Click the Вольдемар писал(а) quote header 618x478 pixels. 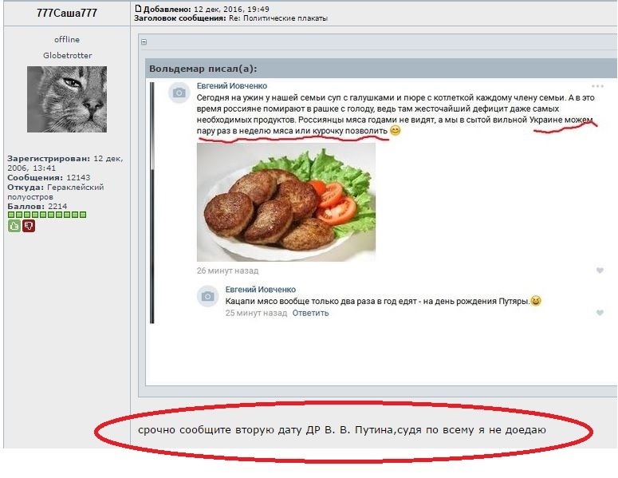(x=203, y=69)
